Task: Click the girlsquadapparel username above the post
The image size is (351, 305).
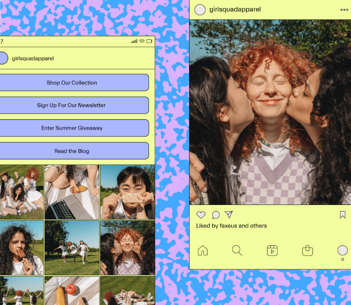Action: click(x=235, y=10)
